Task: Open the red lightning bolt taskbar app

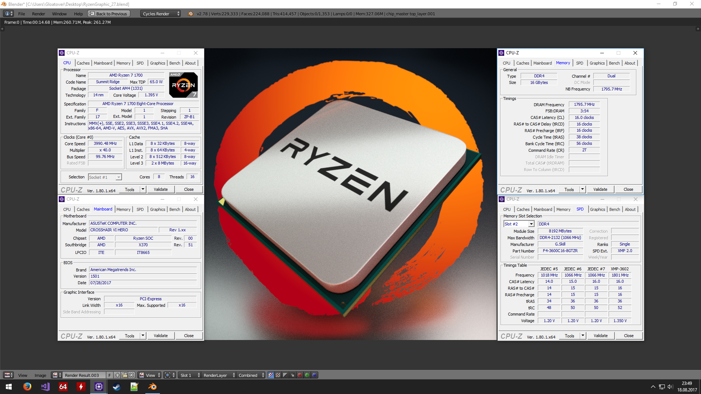Action: 81,387
